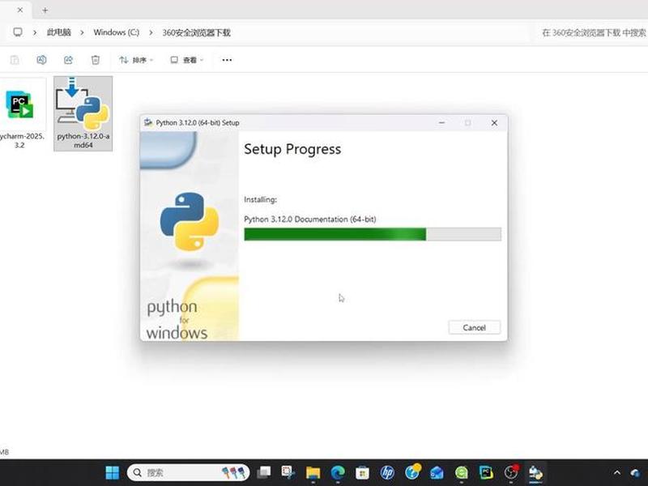This screenshot has width=648, height=486.
Task: Navigate to Windows (C:) breadcrumb
Action: pyautogui.click(x=116, y=32)
